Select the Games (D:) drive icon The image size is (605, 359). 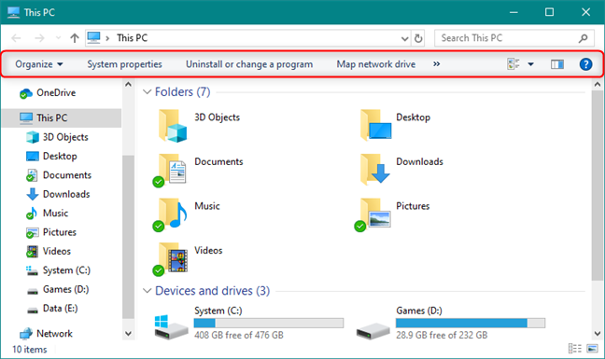pyautogui.click(x=373, y=331)
